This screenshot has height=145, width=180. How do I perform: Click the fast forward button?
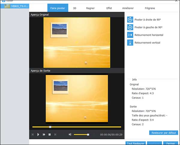[44, 135]
